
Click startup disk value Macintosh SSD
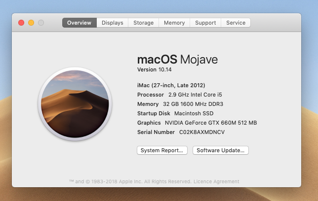(x=194, y=113)
